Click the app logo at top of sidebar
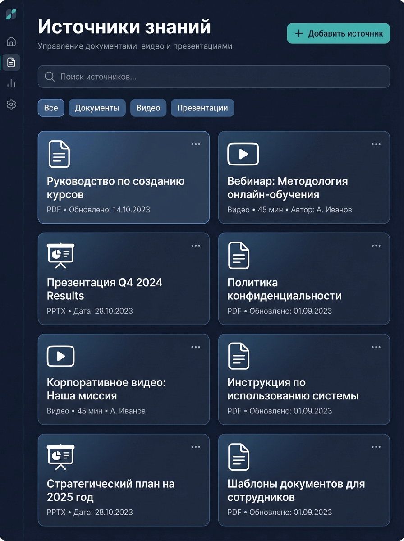The height and width of the screenshot is (541, 404). pyautogui.click(x=11, y=14)
